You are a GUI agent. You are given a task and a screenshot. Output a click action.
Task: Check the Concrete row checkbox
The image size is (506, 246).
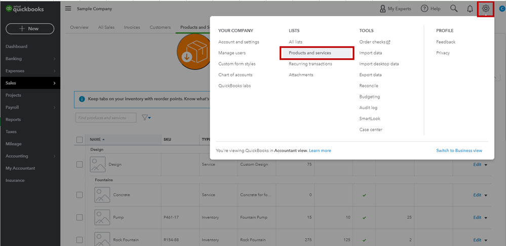pos(80,195)
